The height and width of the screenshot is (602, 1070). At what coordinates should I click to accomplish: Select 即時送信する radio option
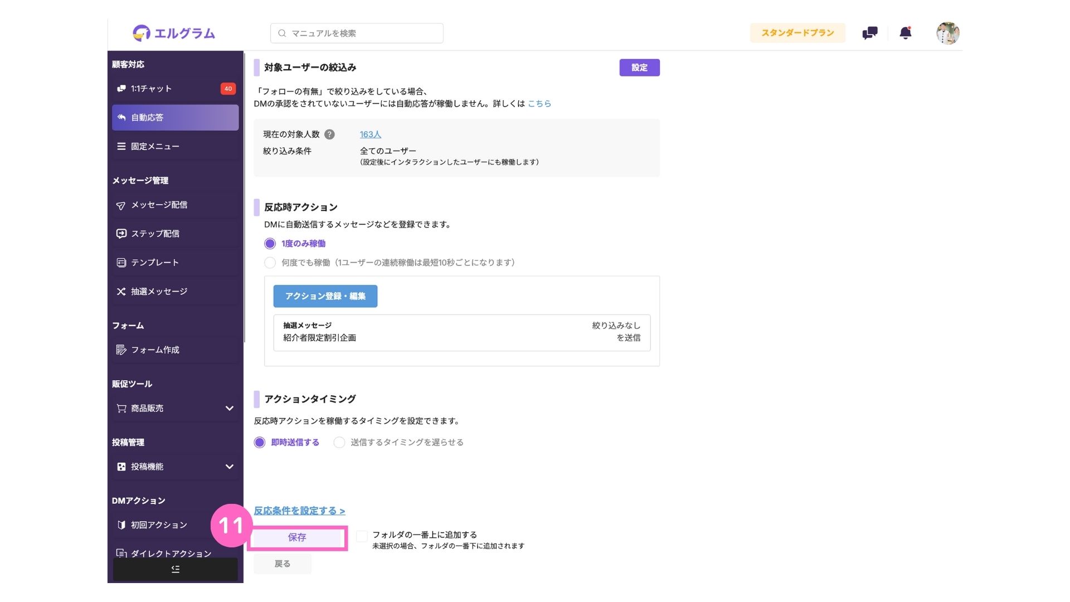259,443
